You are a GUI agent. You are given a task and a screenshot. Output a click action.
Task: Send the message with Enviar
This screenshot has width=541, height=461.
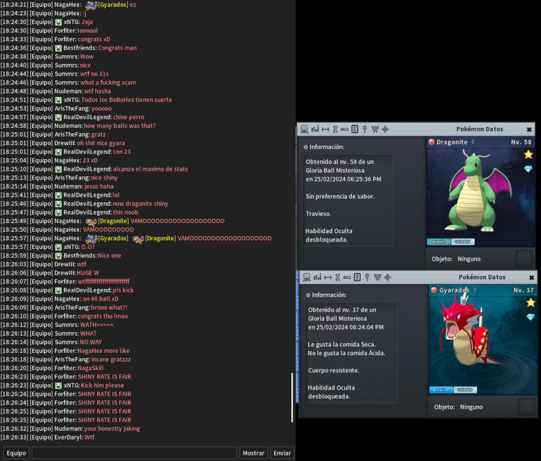(282, 453)
